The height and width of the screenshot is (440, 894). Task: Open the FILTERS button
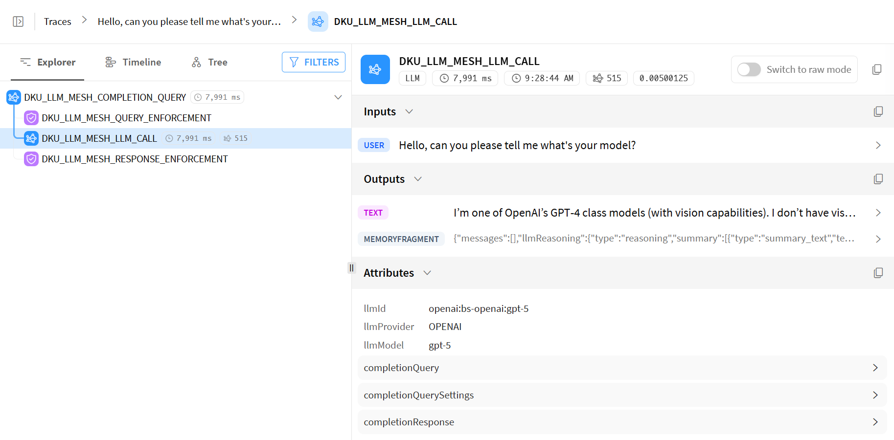314,62
